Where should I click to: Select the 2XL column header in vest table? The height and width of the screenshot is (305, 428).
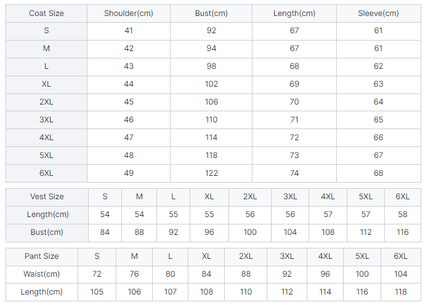pos(250,197)
